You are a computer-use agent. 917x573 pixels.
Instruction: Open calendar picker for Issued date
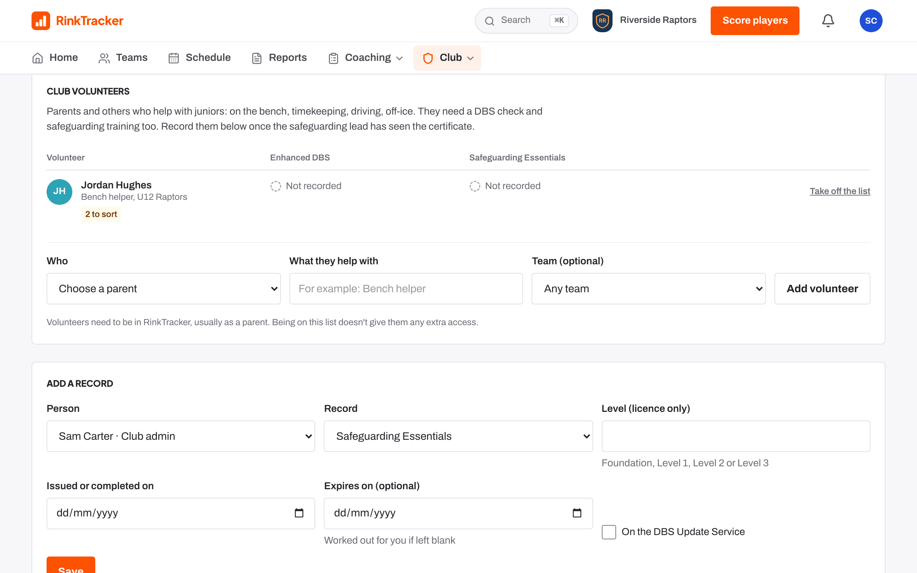[x=299, y=513]
